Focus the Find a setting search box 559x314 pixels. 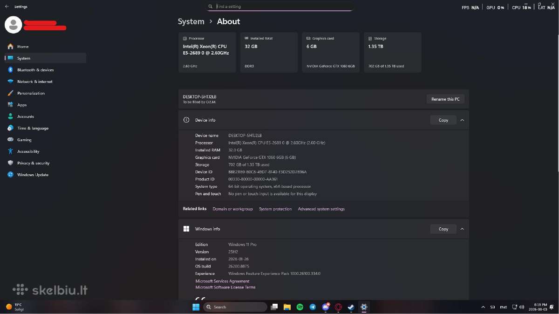pos(280,7)
